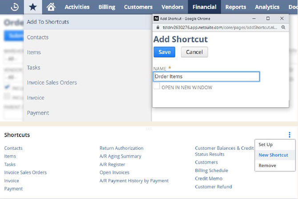Open the Credit Memo shortcut link
298x199 pixels.
(209, 179)
